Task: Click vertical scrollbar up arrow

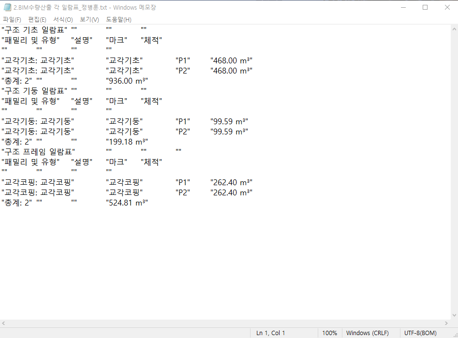Action: (x=454, y=29)
